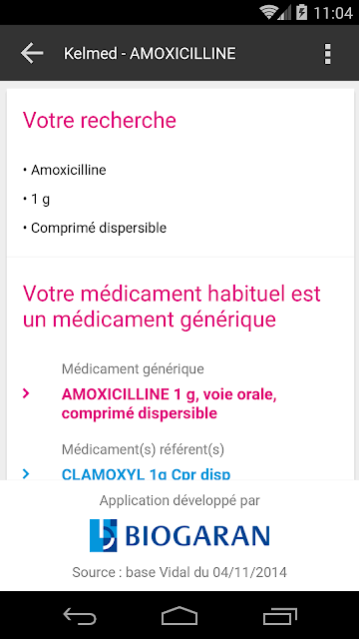Image resolution: width=359 pixels, height=639 pixels.
Task: Tap the battery charging icon
Action: (301, 12)
